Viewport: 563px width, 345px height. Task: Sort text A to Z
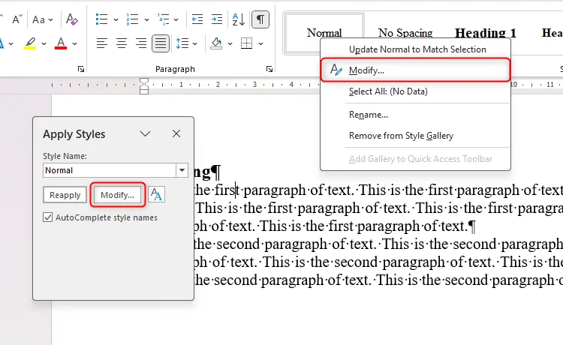click(239, 19)
